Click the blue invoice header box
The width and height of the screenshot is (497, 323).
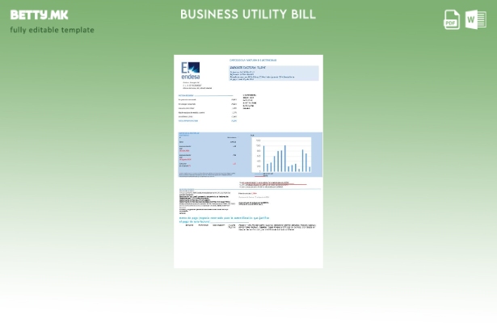click(x=274, y=73)
